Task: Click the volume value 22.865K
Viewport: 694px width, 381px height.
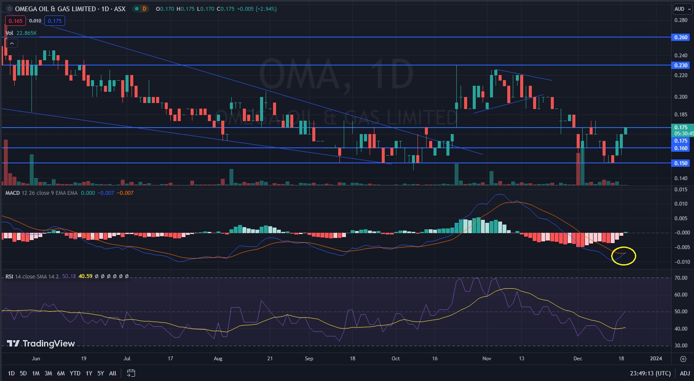Action: [x=27, y=33]
